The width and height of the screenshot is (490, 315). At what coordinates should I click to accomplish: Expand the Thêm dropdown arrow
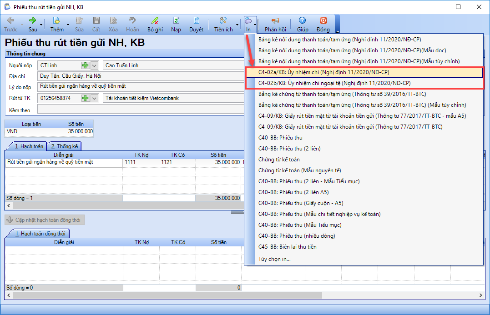pyautogui.click(x=68, y=25)
